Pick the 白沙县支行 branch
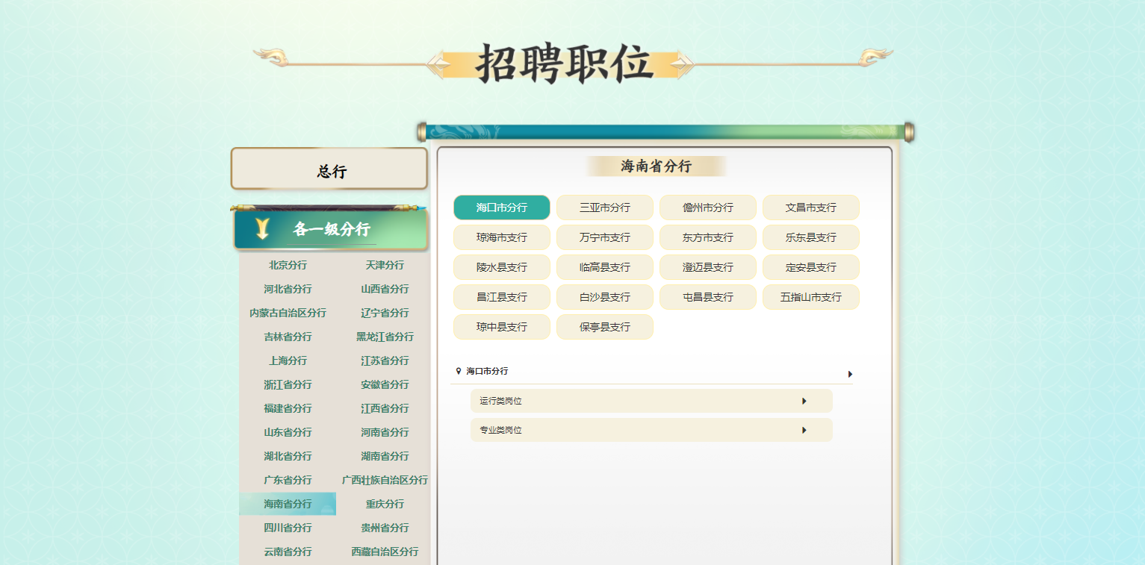The image size is (1145, 565). click(605, 297)
